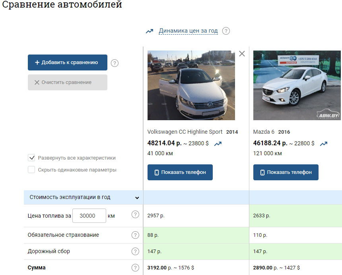Click the fuel distance input showing 30000
Viewport: 342px width, 275px height.
(89, 216)
